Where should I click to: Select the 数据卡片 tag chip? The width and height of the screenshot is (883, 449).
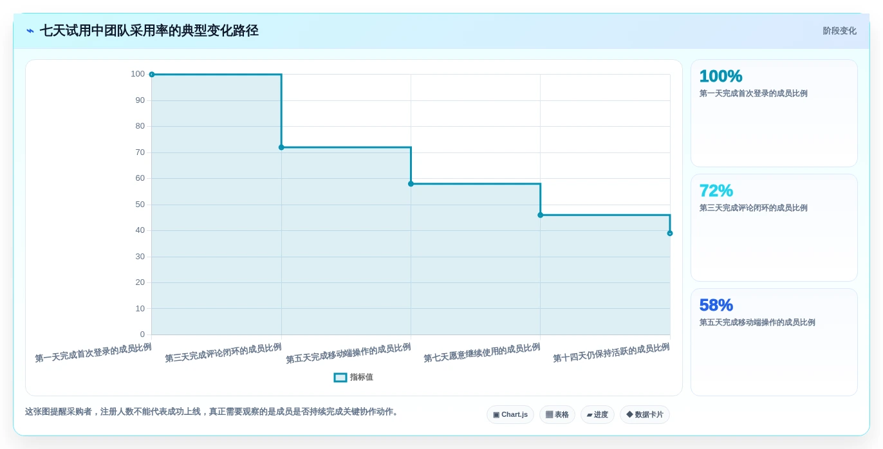(645, 415)
